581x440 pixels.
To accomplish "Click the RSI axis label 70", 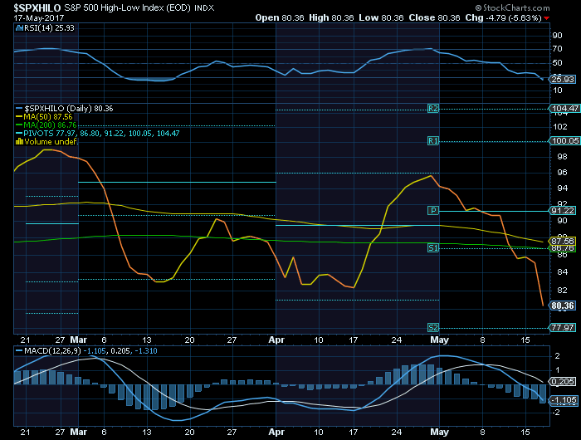I will pos(557,48).
